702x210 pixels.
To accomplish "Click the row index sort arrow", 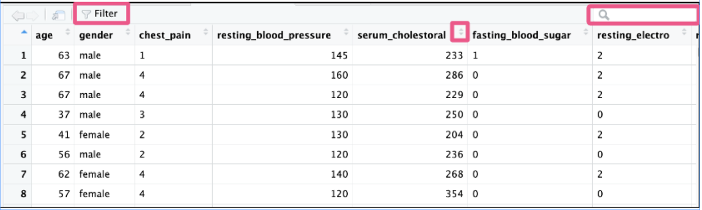I will 25,33.
